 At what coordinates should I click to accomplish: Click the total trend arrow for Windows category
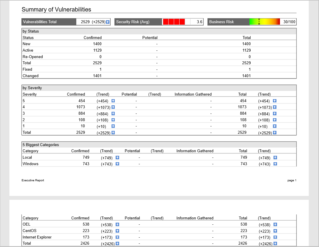pyautogui.click(x=275, y=164)
